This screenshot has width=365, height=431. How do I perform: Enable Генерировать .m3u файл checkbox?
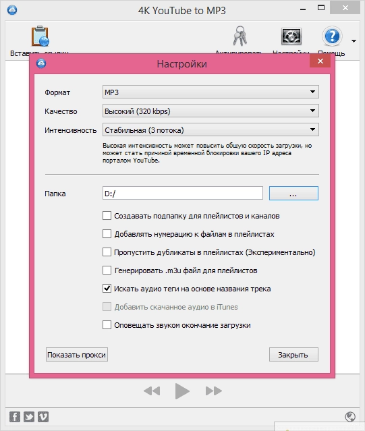pos(107,270)
